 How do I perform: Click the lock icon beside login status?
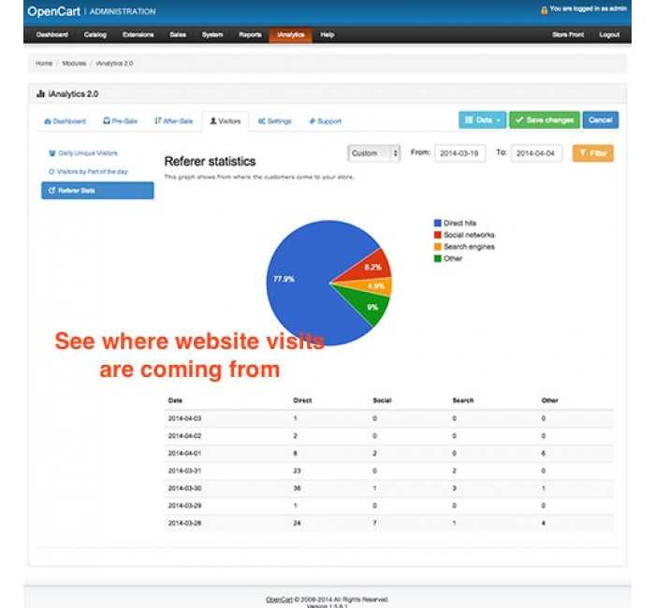click(x=544, y=10)
